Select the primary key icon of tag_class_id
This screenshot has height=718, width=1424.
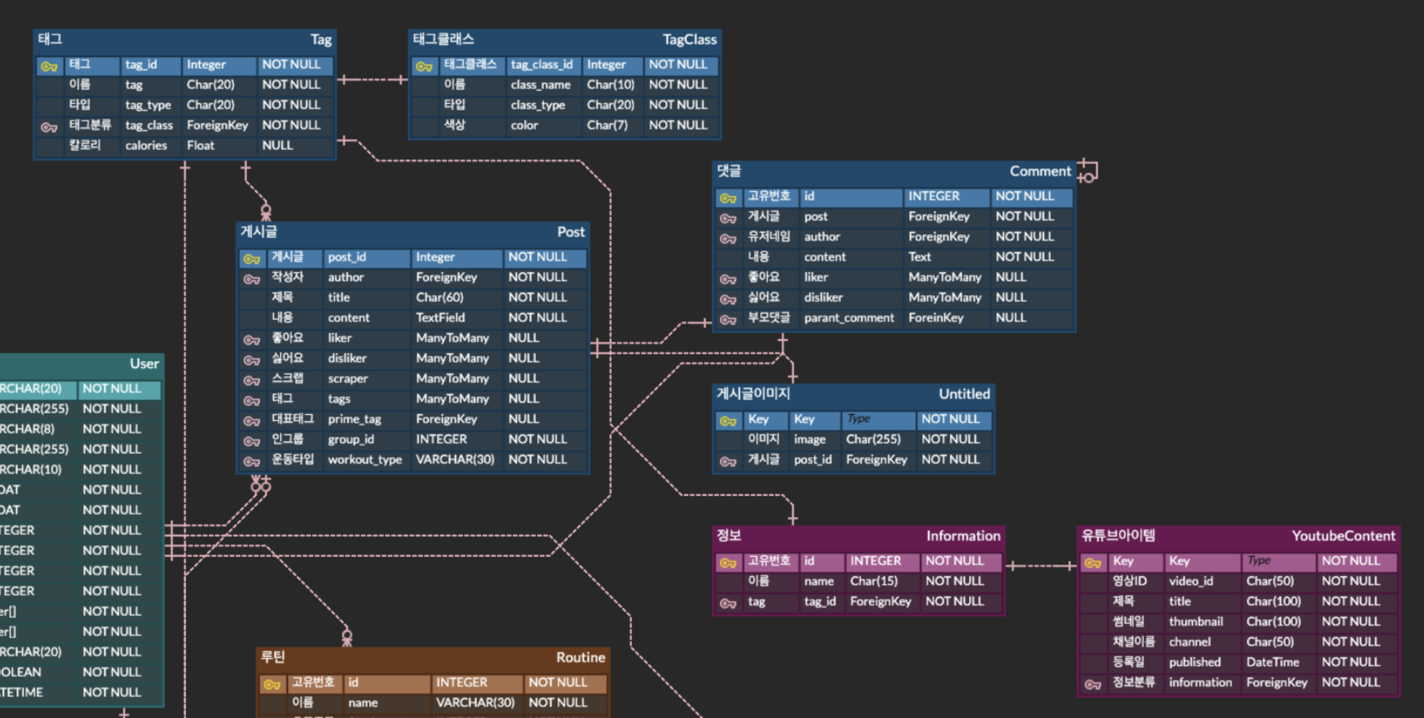coord(424,67)
